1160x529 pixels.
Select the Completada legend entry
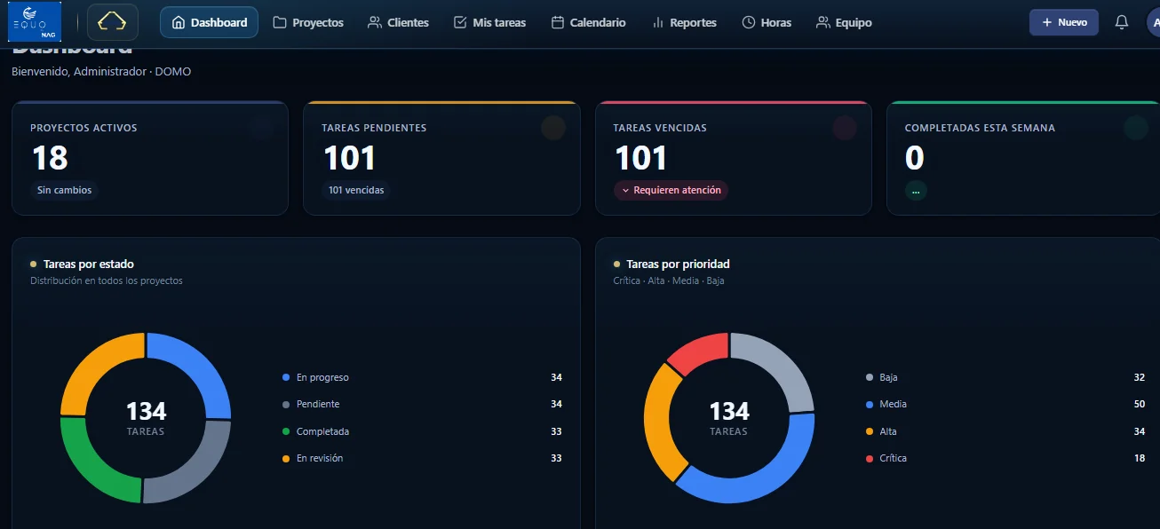pos(422,431)
